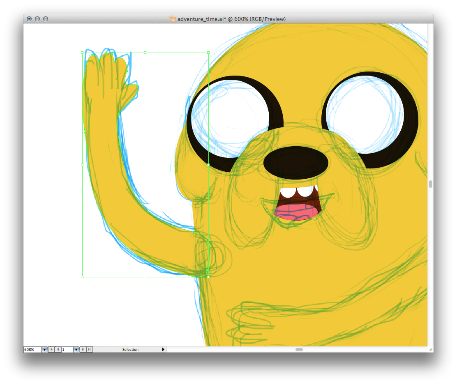Go to the previous artboard
Image resolution: width=457 pixels, height=385 pixels.
coord(57,349)
